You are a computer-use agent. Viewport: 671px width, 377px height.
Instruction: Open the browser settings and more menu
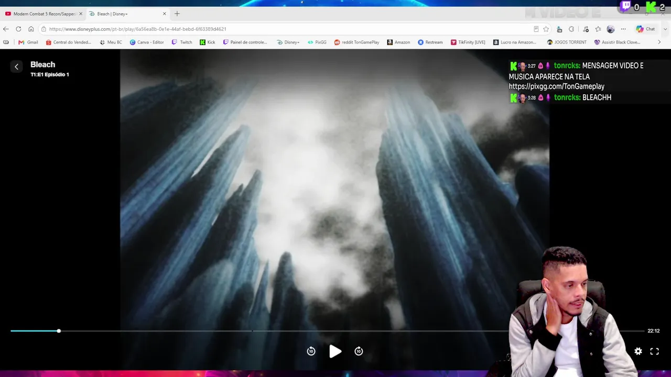(623, 29)
